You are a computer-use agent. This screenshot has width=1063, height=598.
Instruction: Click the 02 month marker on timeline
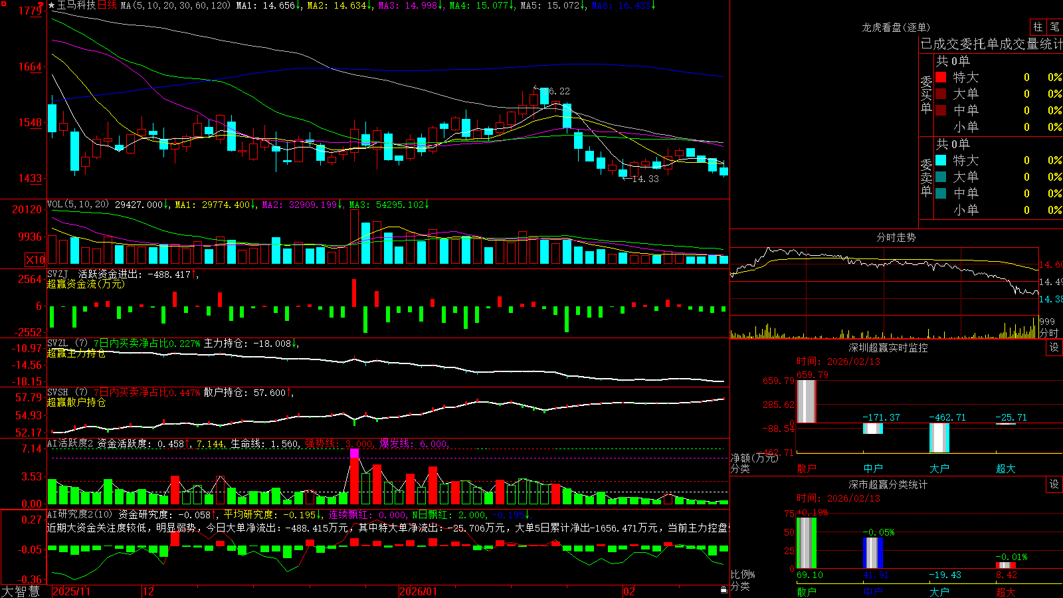point(629,591)
